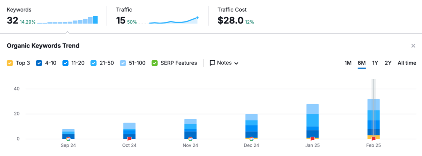Select the 1Y time range
This screenshot has height=156, width=422.
[375, 63]
